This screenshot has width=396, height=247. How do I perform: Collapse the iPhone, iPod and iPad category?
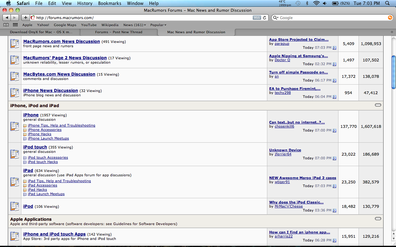click(x=378, y=105)
